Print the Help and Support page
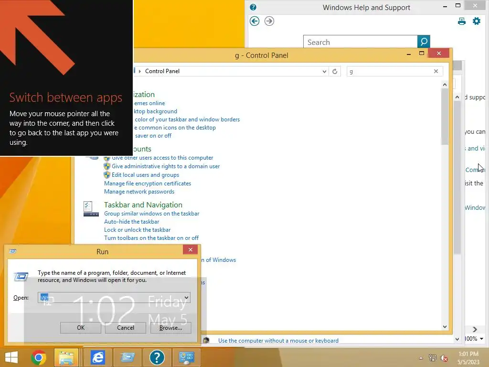This screenshot has height=367, width=489. (462, 21)
